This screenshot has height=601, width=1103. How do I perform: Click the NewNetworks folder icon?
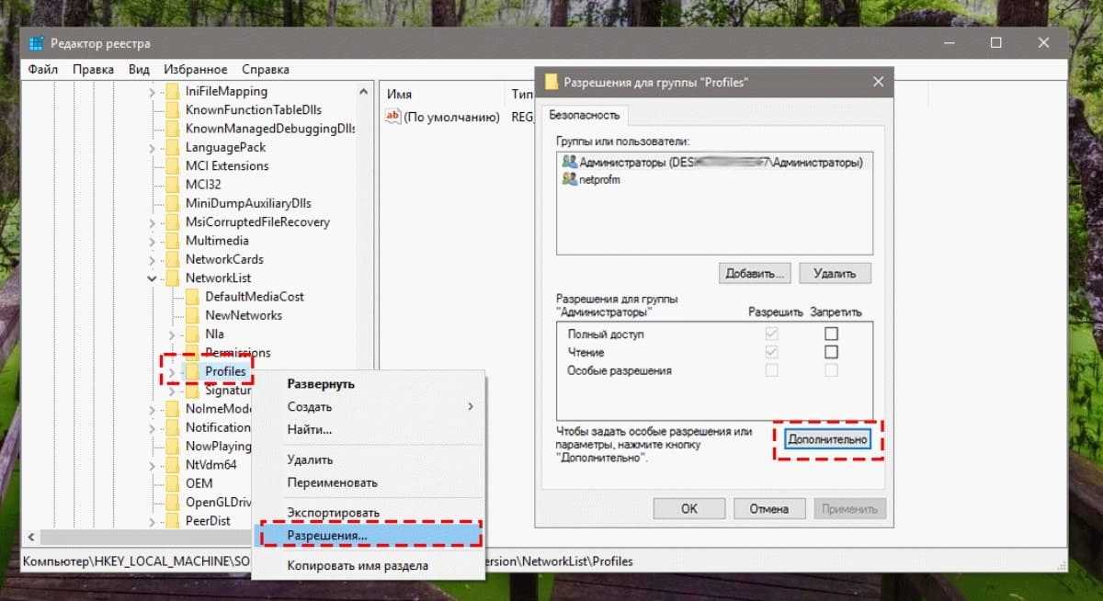191,315
